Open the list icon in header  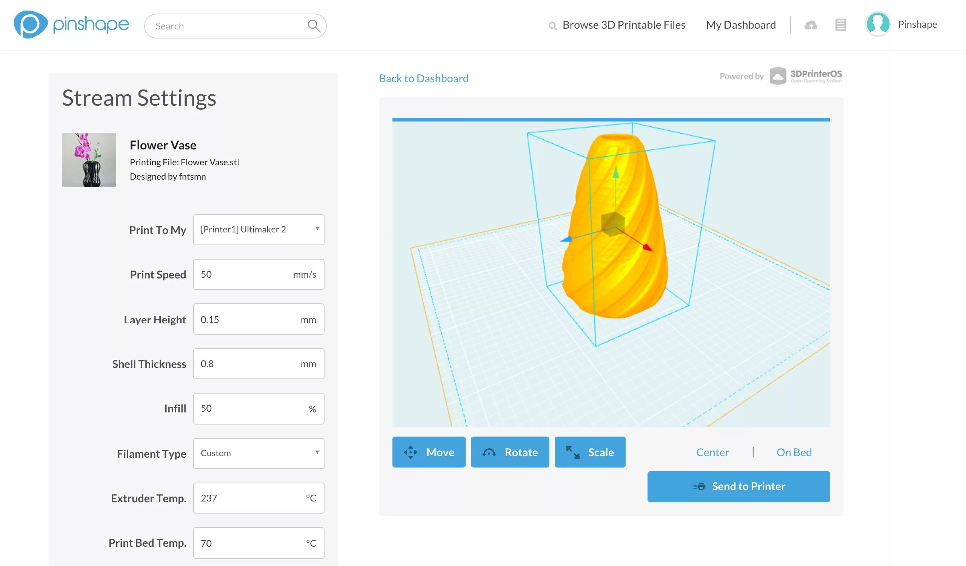840,25
